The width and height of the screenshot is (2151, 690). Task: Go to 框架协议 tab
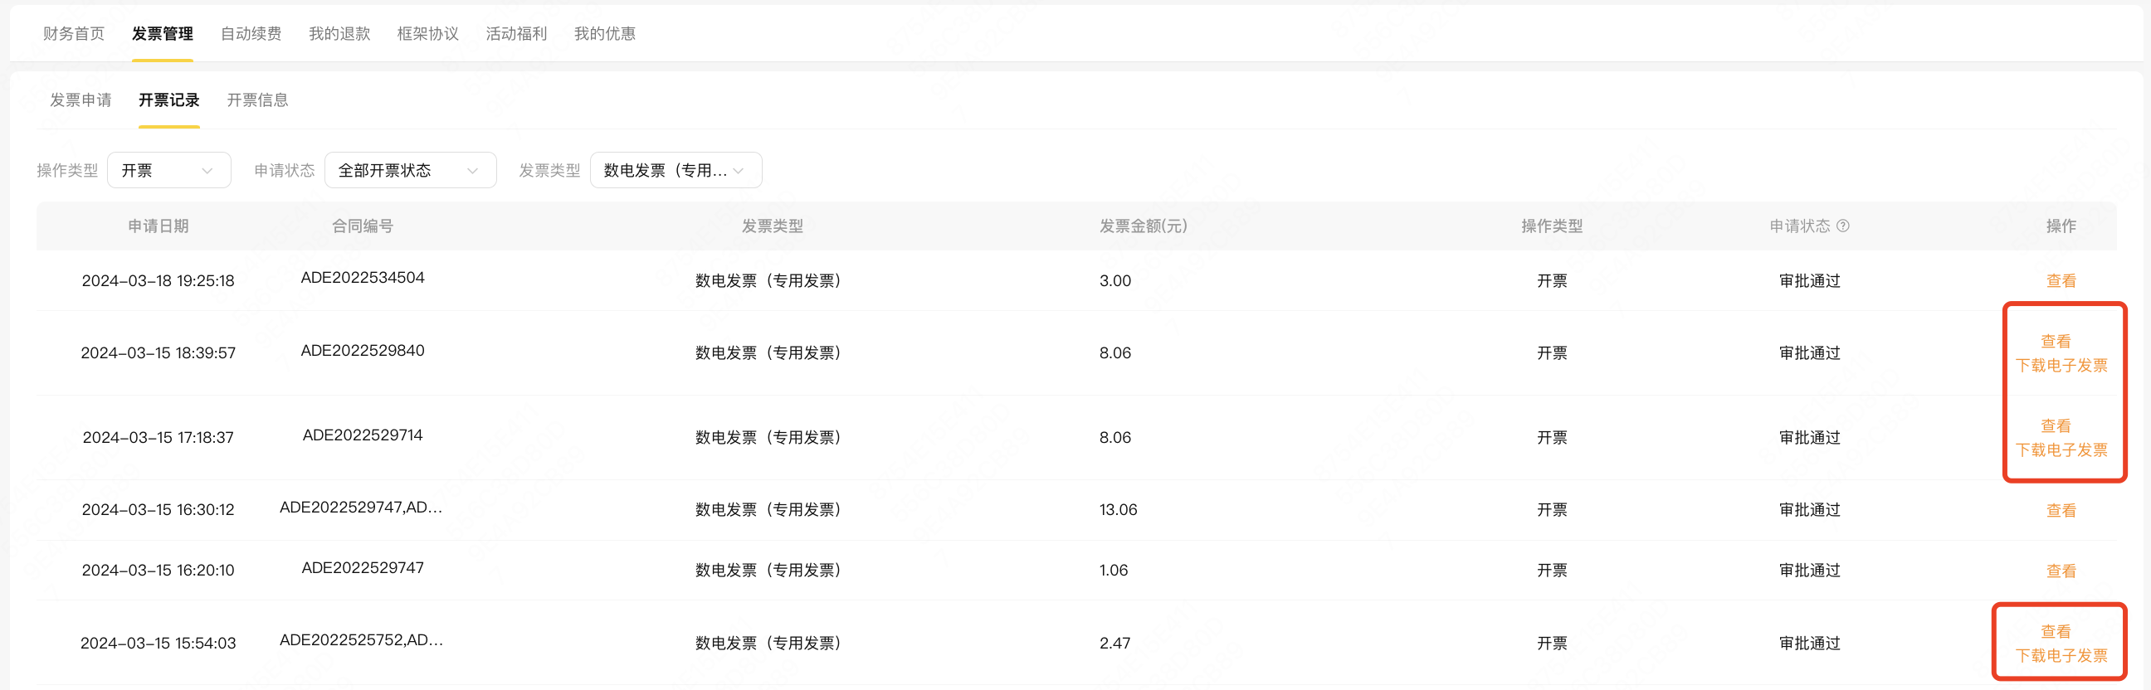(x=427, y=33)
